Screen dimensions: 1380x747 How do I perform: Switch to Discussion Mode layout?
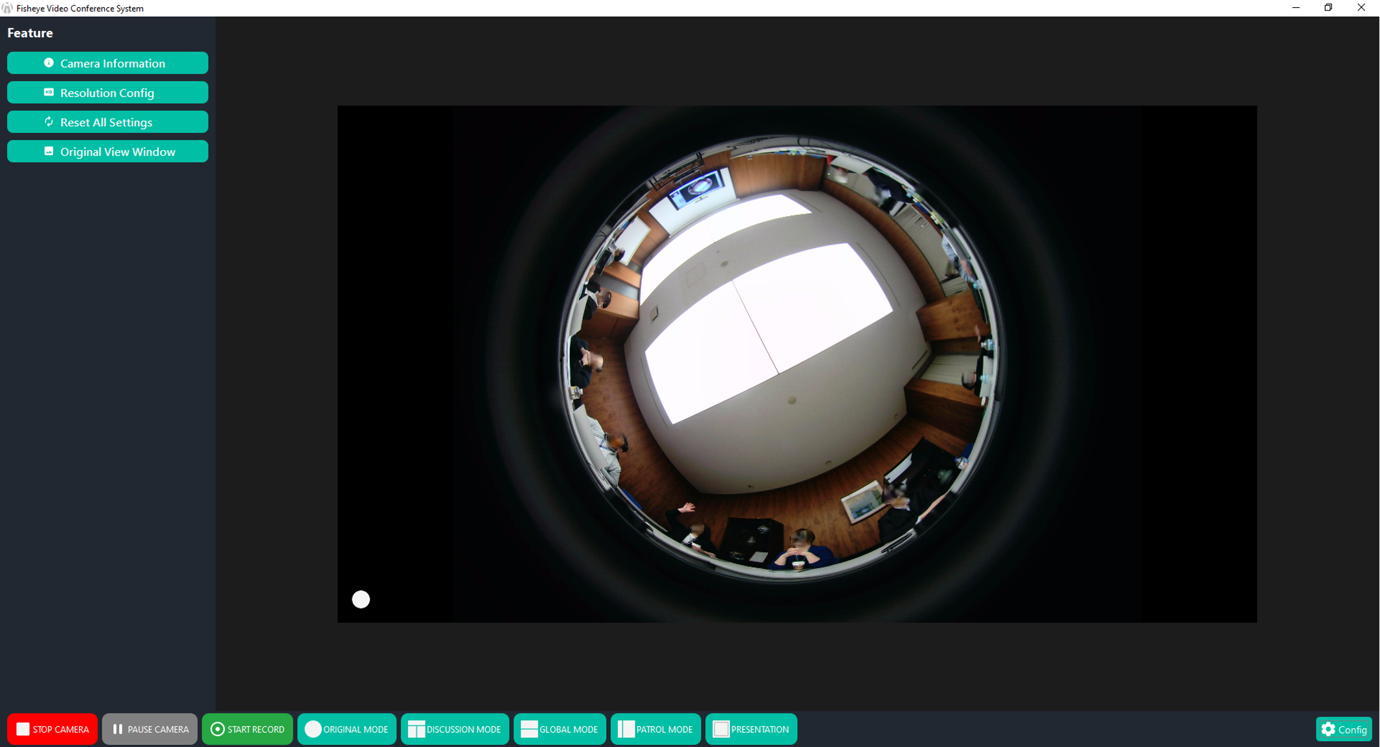(x=455, y=729)
